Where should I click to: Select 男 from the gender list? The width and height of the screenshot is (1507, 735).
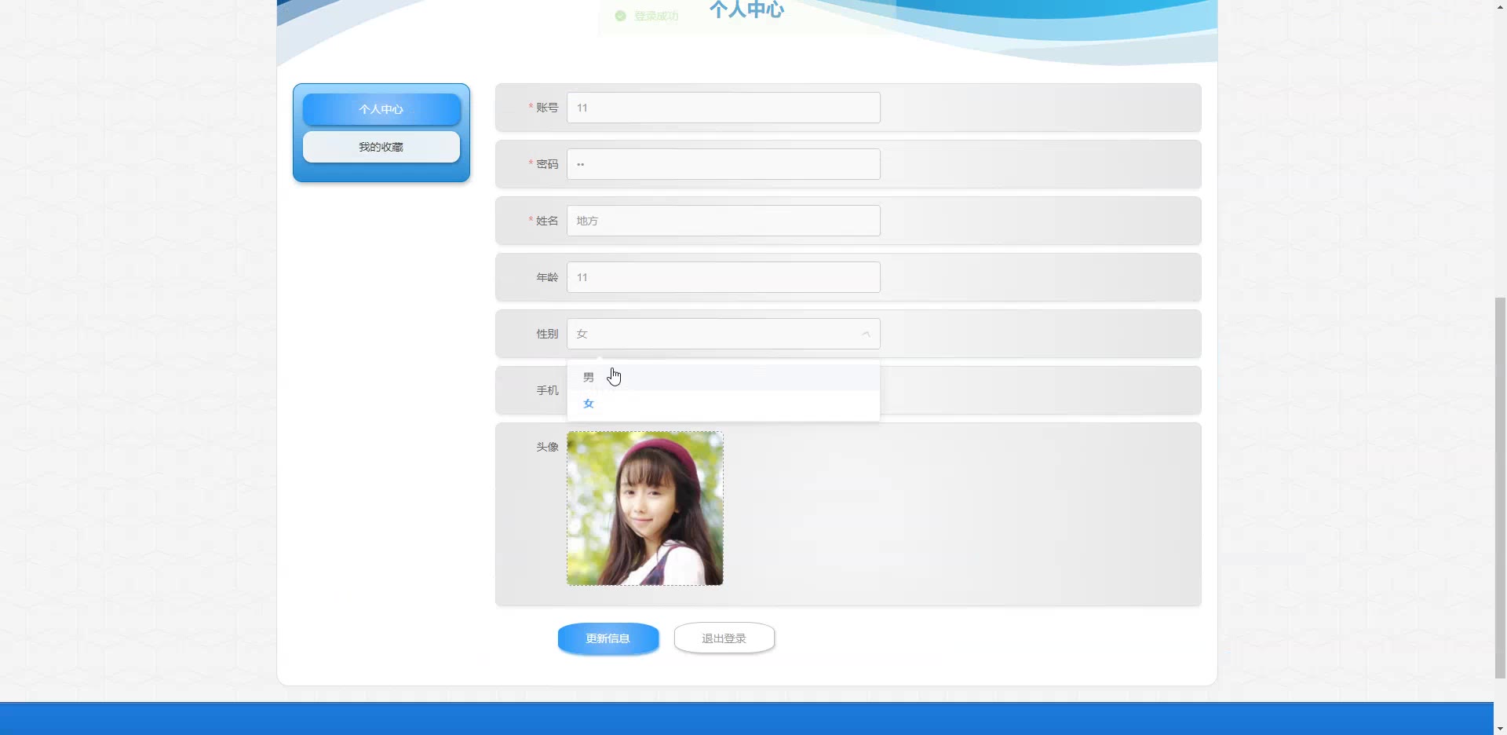pos(723,378)
